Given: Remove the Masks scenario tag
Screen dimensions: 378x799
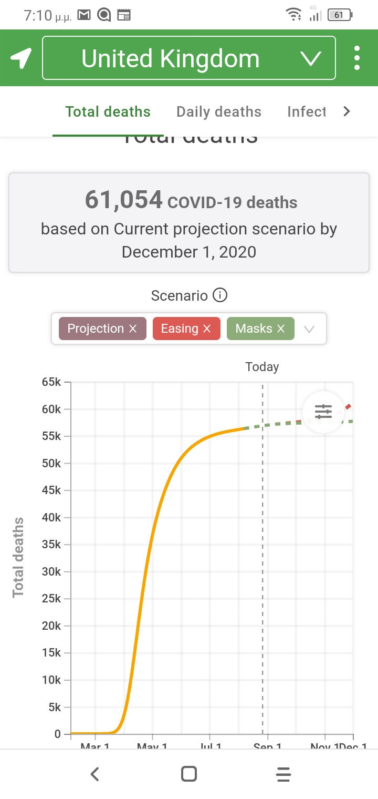Looking at the screenshot, I should pos(281,329).
